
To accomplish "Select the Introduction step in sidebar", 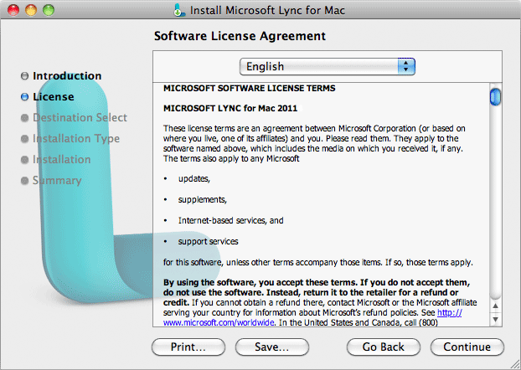I will pos(67,75).
